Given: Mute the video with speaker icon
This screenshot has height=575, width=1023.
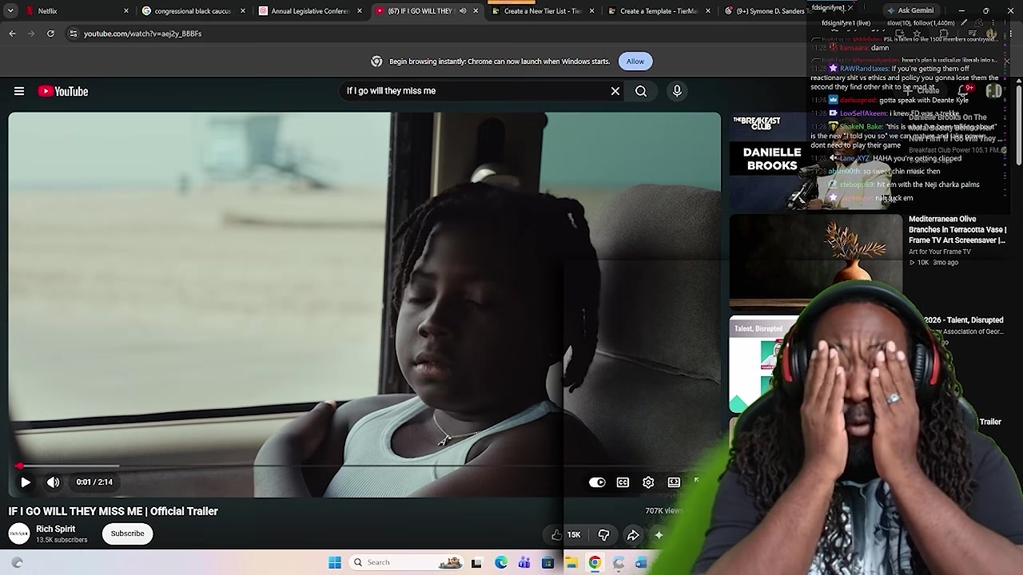Looking at the screenshot, I should [54, 482].
